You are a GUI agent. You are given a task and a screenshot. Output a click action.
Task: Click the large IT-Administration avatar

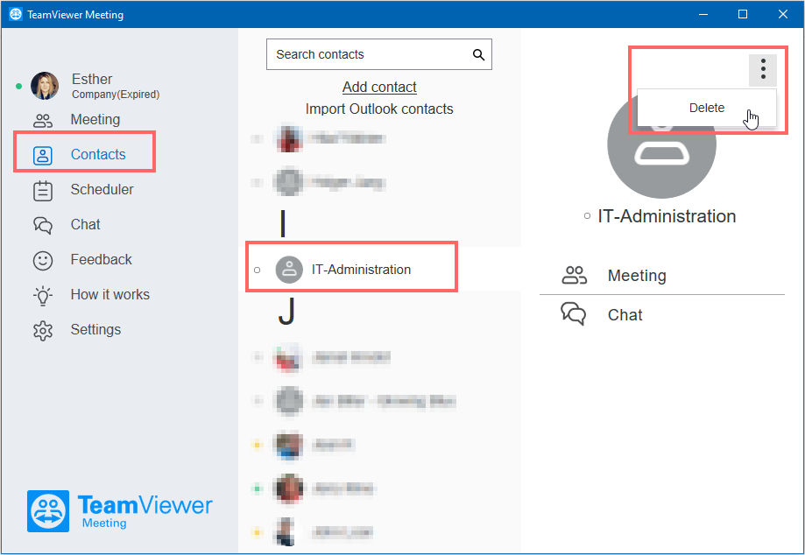661,144
